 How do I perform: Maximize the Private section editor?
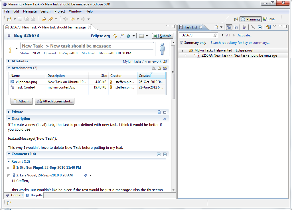[165, 112]
